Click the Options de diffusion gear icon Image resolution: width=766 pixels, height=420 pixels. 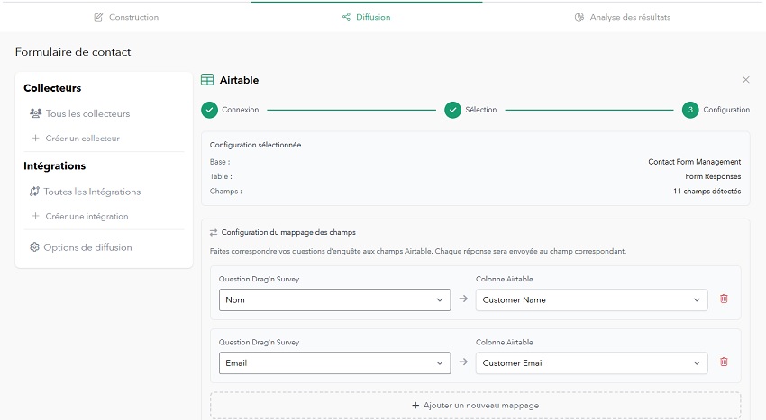click(x=34, y=247)
